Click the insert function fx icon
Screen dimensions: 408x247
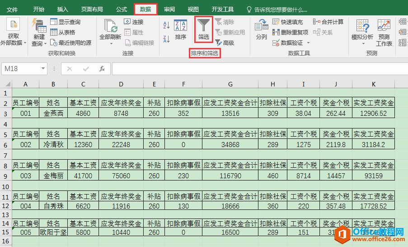(102, 69)
